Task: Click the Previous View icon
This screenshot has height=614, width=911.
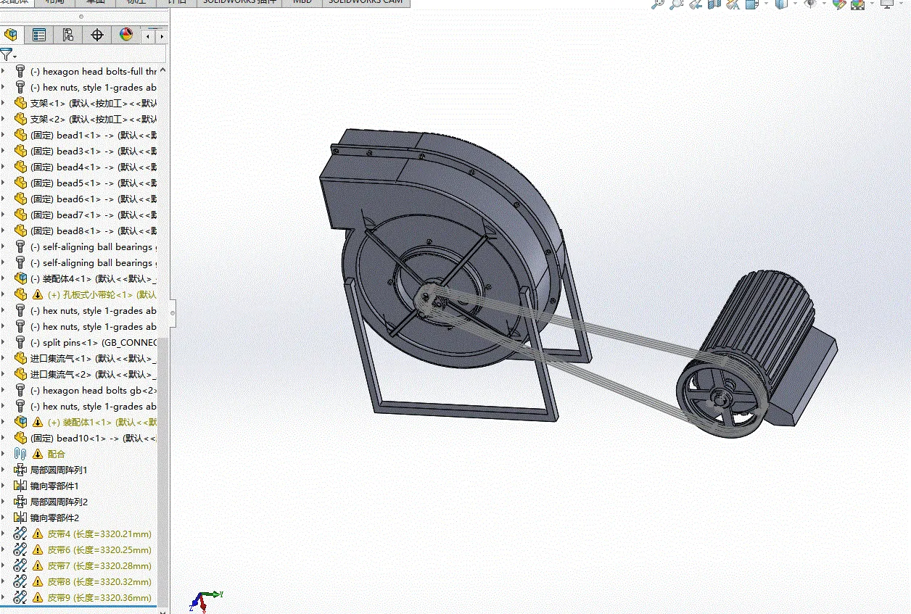Action: point(696,4)
